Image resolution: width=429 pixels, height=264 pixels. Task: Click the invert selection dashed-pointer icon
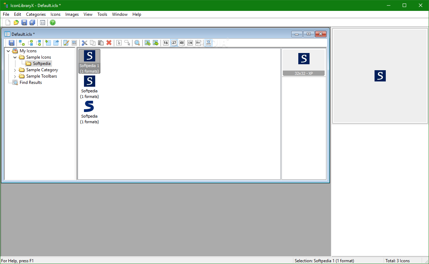(127, 43)
